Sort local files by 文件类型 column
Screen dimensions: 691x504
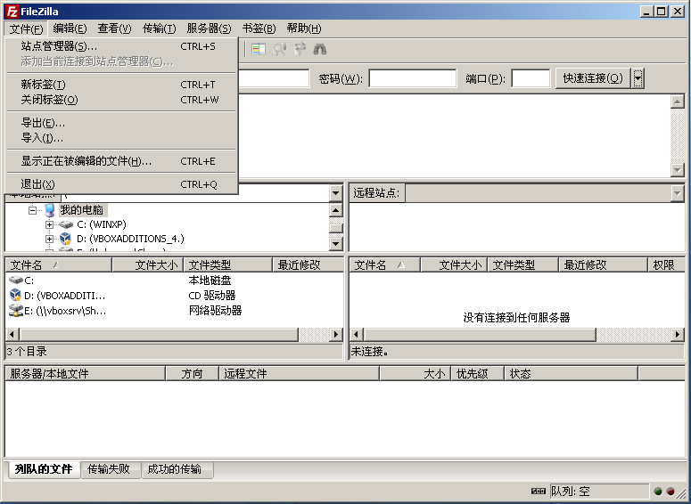(228, 265)
